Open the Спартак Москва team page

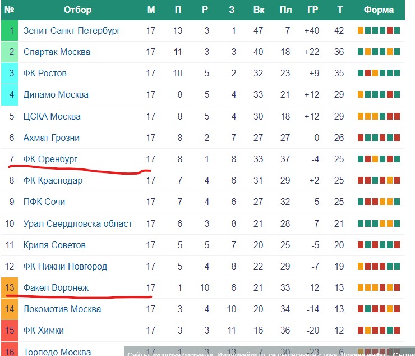coord(57,52)
